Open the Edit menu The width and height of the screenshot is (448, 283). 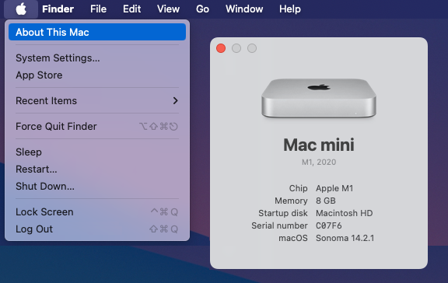click(x=131, y=9)
